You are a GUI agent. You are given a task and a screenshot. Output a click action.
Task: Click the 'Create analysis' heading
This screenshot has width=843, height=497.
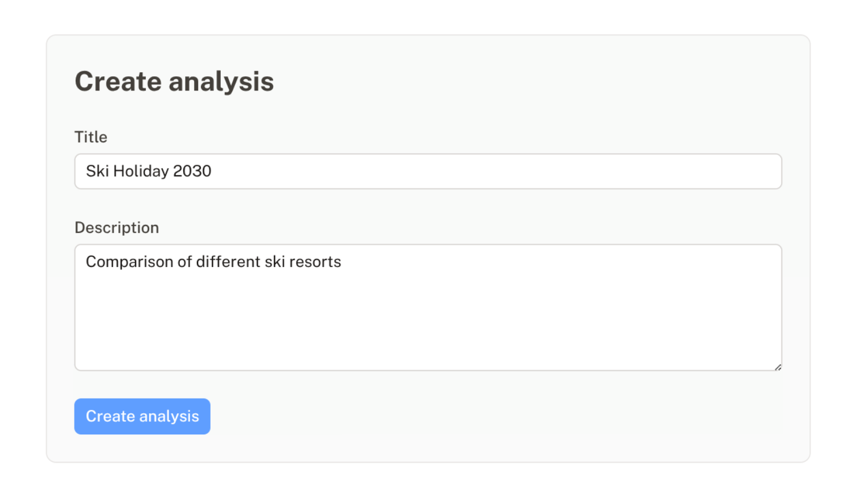[174, 81]
